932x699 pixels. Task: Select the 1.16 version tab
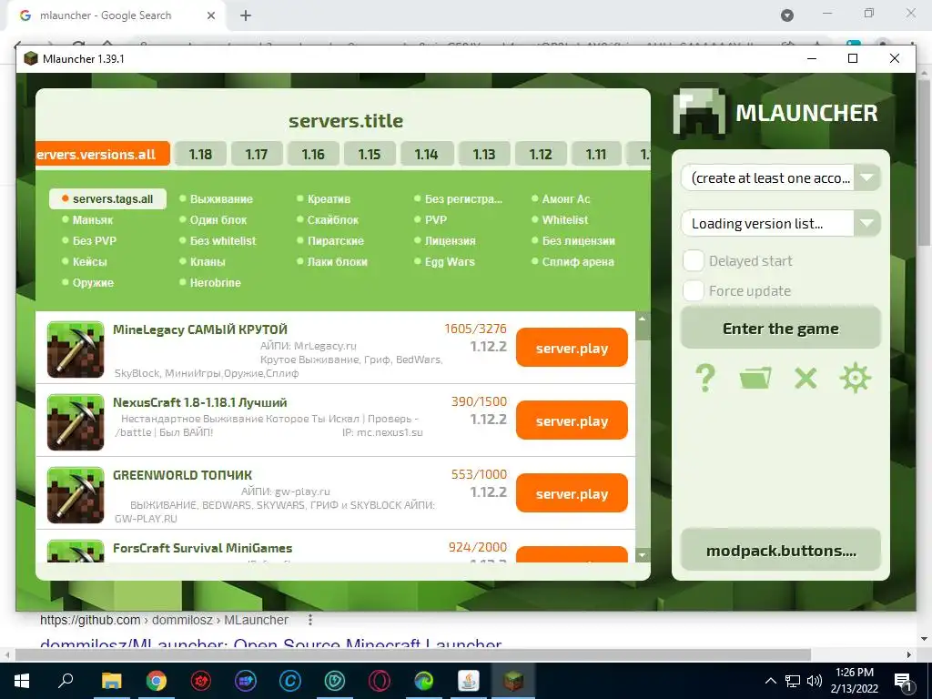tap(313, 154)
